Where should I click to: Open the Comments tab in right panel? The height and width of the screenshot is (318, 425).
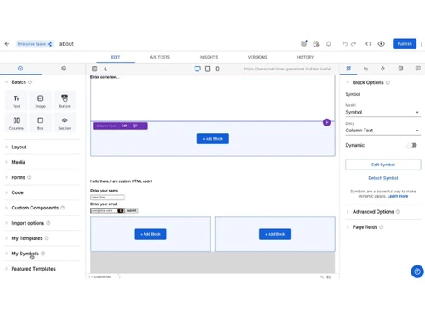tap(417, 69)
